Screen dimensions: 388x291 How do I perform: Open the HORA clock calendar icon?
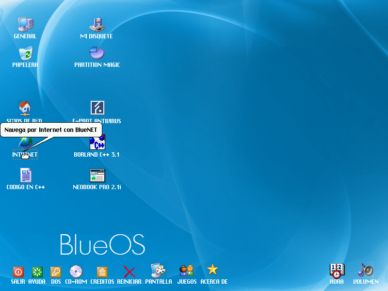point(337,271)
